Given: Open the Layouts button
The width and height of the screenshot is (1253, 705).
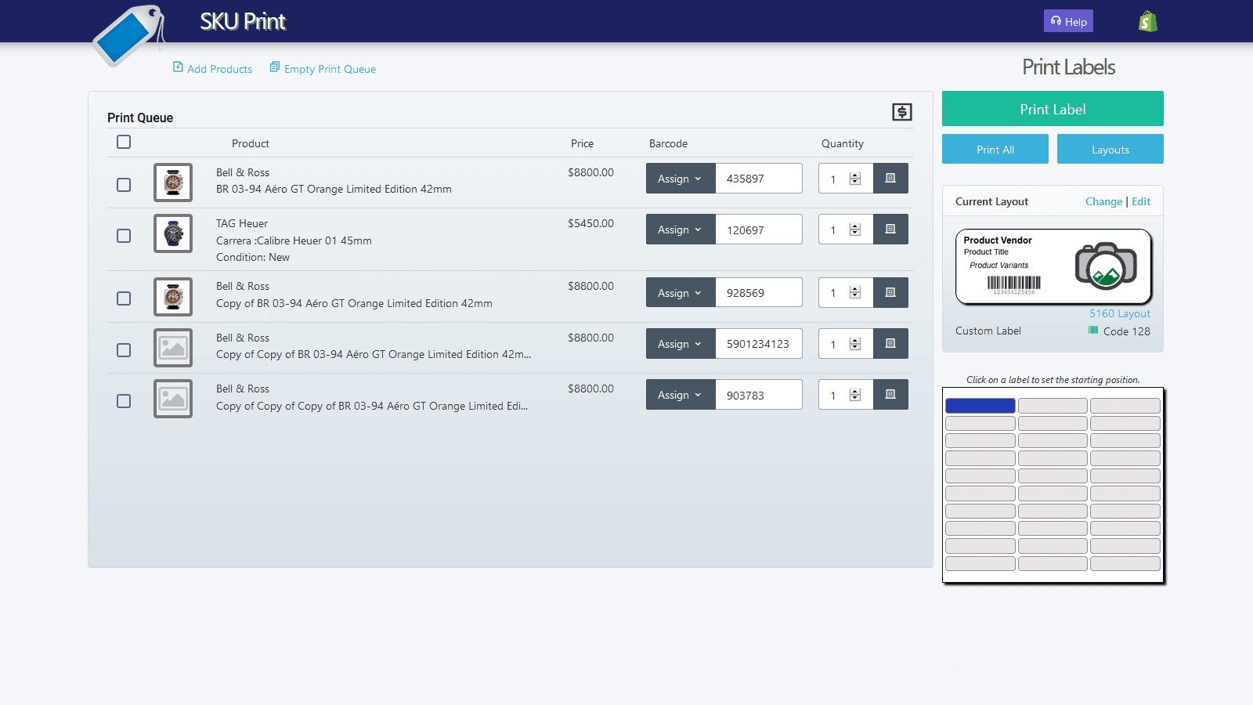Looking at the screenshot, I should click(x=1110, y=150).
